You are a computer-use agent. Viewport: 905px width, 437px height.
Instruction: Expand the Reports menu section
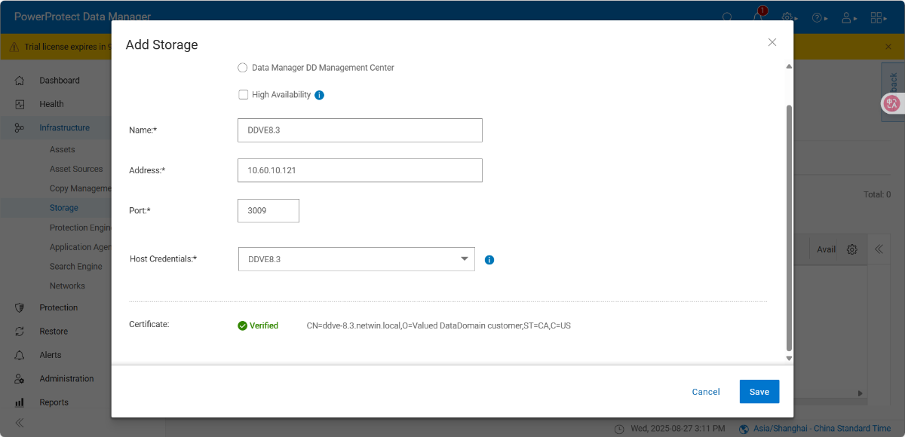(54, 402)
